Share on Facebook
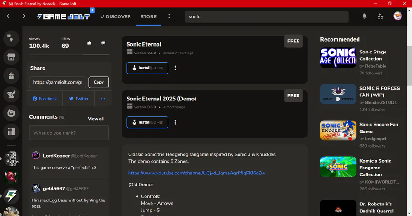 [x=45, y=99]
